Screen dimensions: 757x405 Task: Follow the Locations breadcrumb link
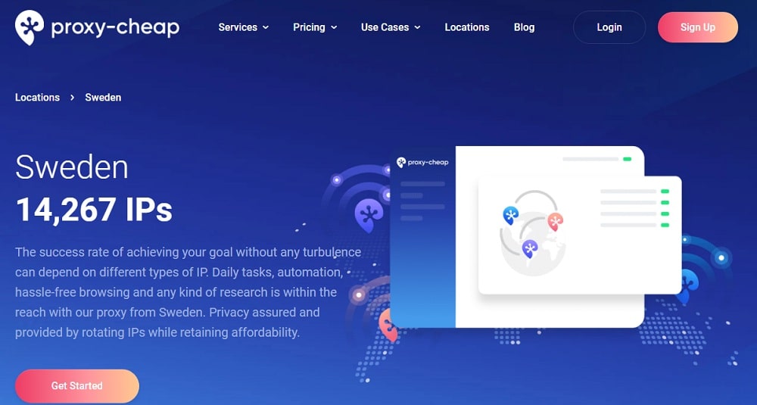[x=37, y=98]
